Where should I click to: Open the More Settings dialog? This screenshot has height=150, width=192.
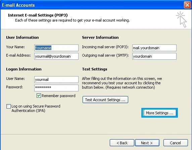[160, 113]
